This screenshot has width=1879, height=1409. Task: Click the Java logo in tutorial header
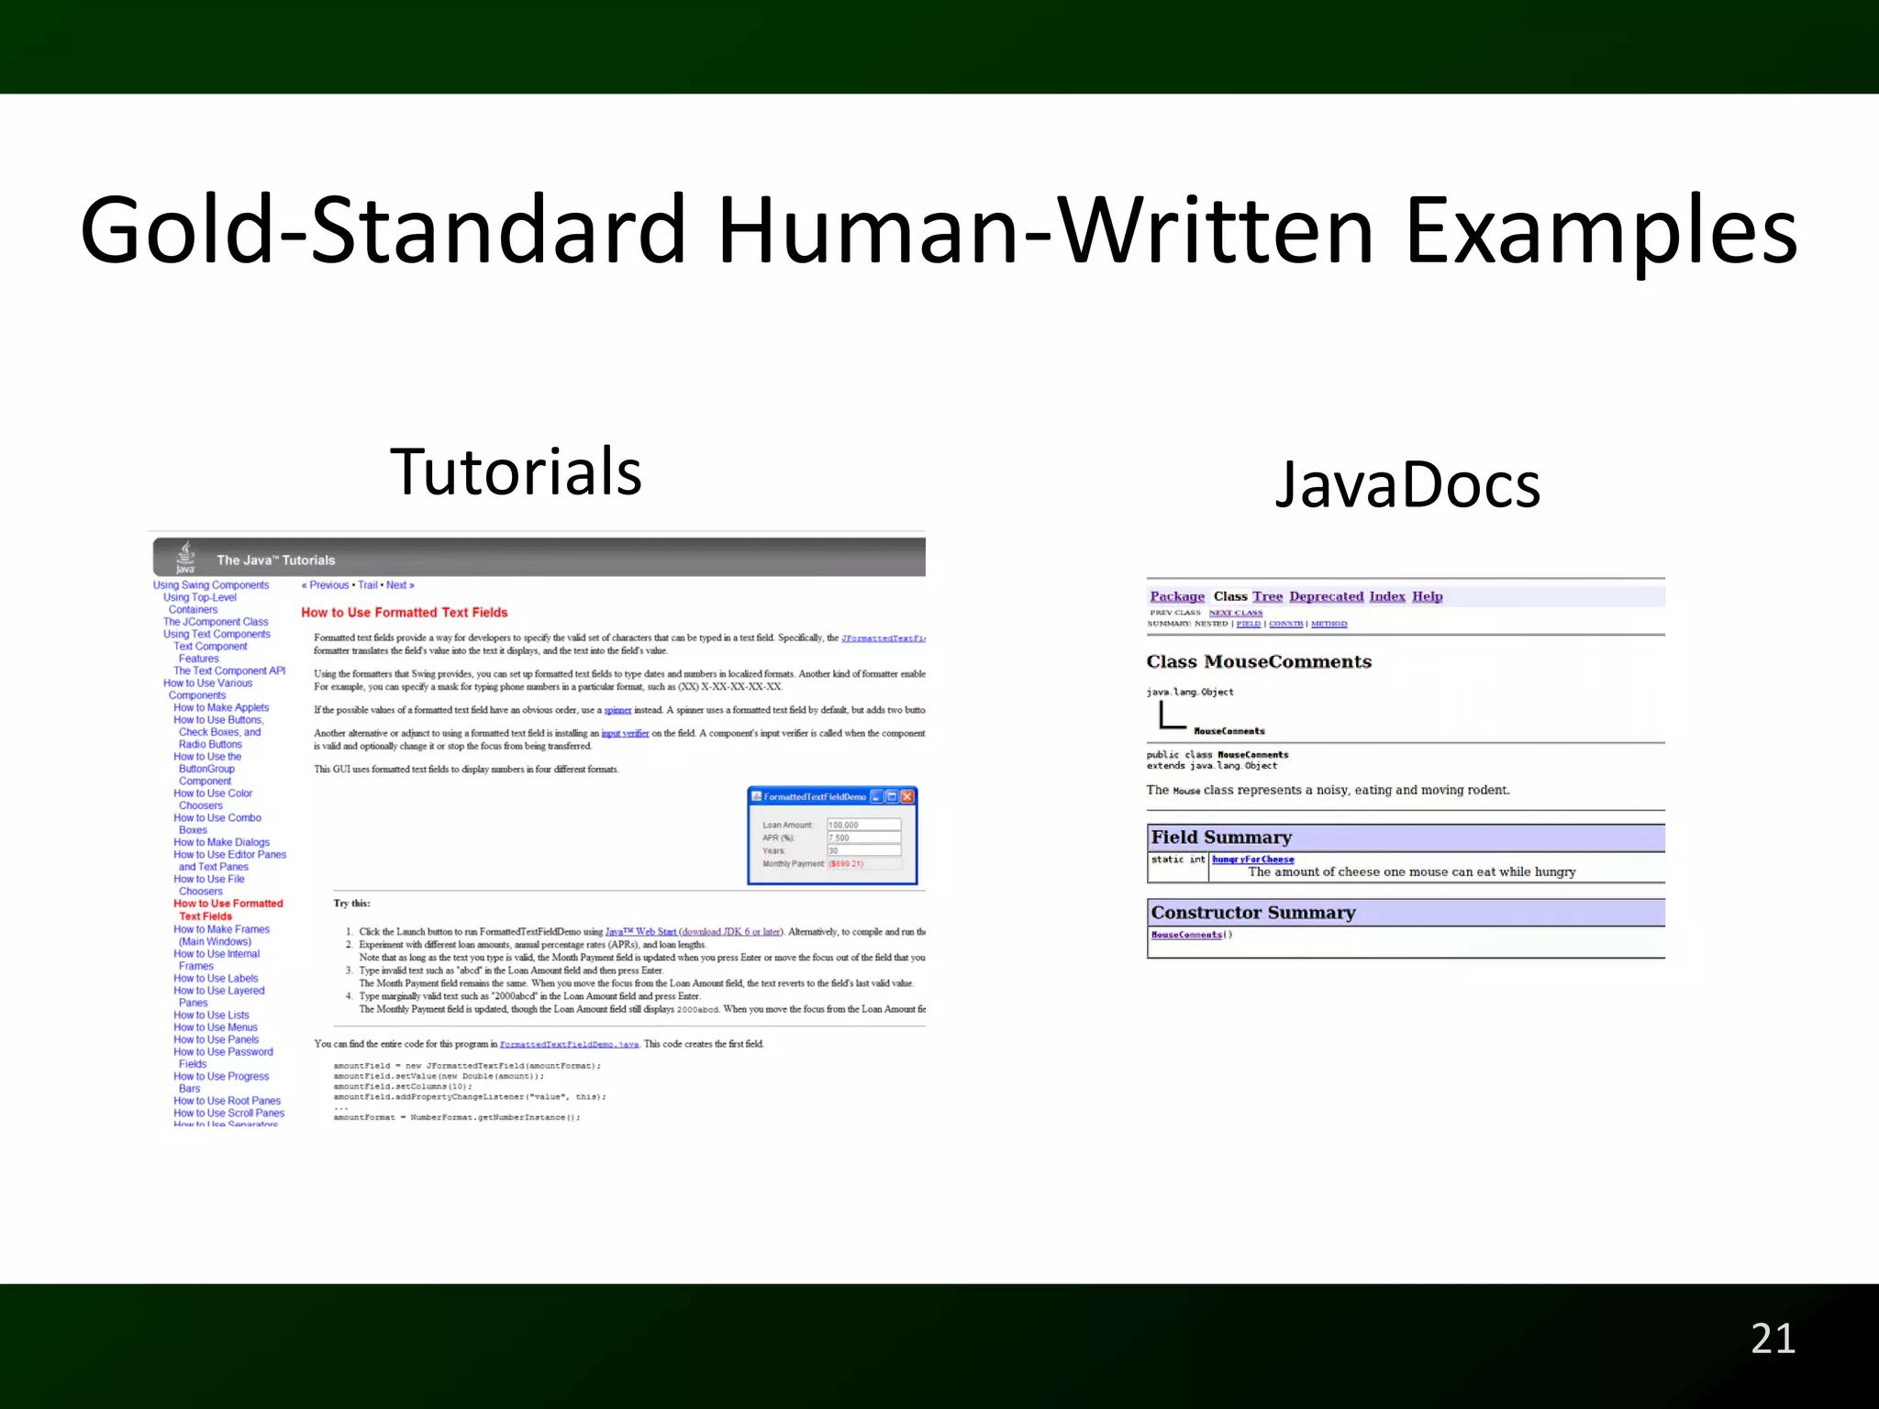click(186, 558)
